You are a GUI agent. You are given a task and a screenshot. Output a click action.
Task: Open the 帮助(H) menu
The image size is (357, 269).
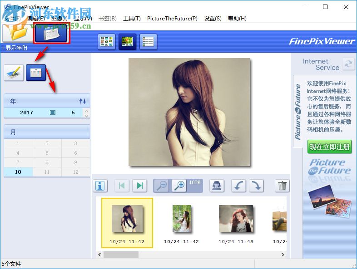(x=237, y=19)
